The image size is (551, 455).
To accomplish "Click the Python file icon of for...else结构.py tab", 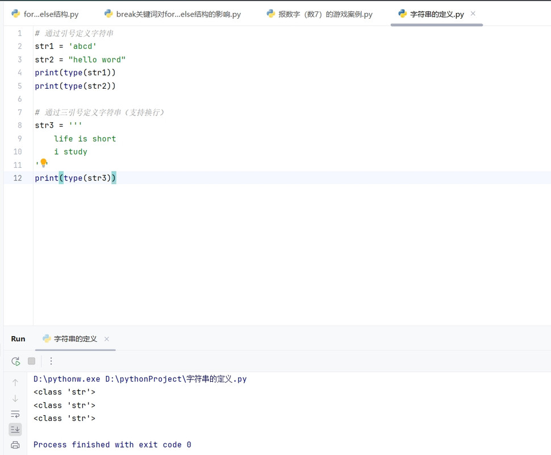I will point(15,14).
